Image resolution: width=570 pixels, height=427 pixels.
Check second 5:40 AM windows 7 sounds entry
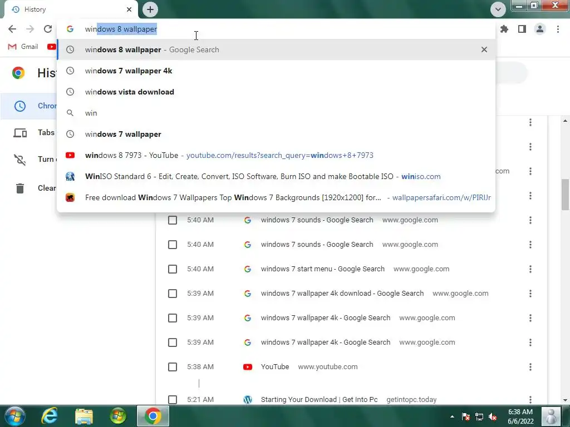(x=173, y=245)
